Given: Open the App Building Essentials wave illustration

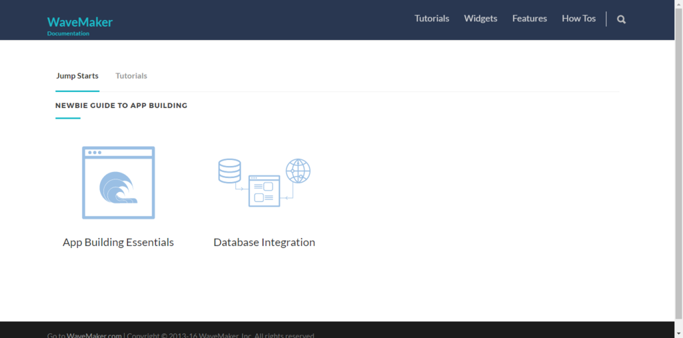Looking at the screenshot, I should click(x=119, y=183).
